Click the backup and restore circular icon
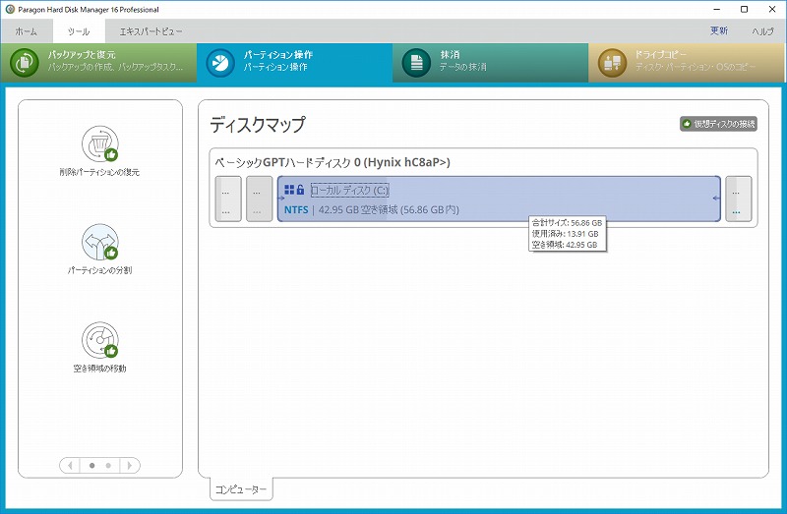Screen dimensions: 787x514 pos(24,63)
